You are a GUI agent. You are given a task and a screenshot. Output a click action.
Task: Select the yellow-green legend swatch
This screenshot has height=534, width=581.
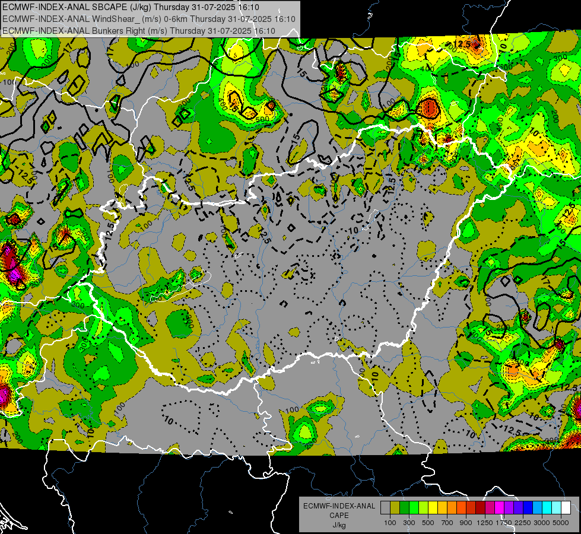(424, 508)
